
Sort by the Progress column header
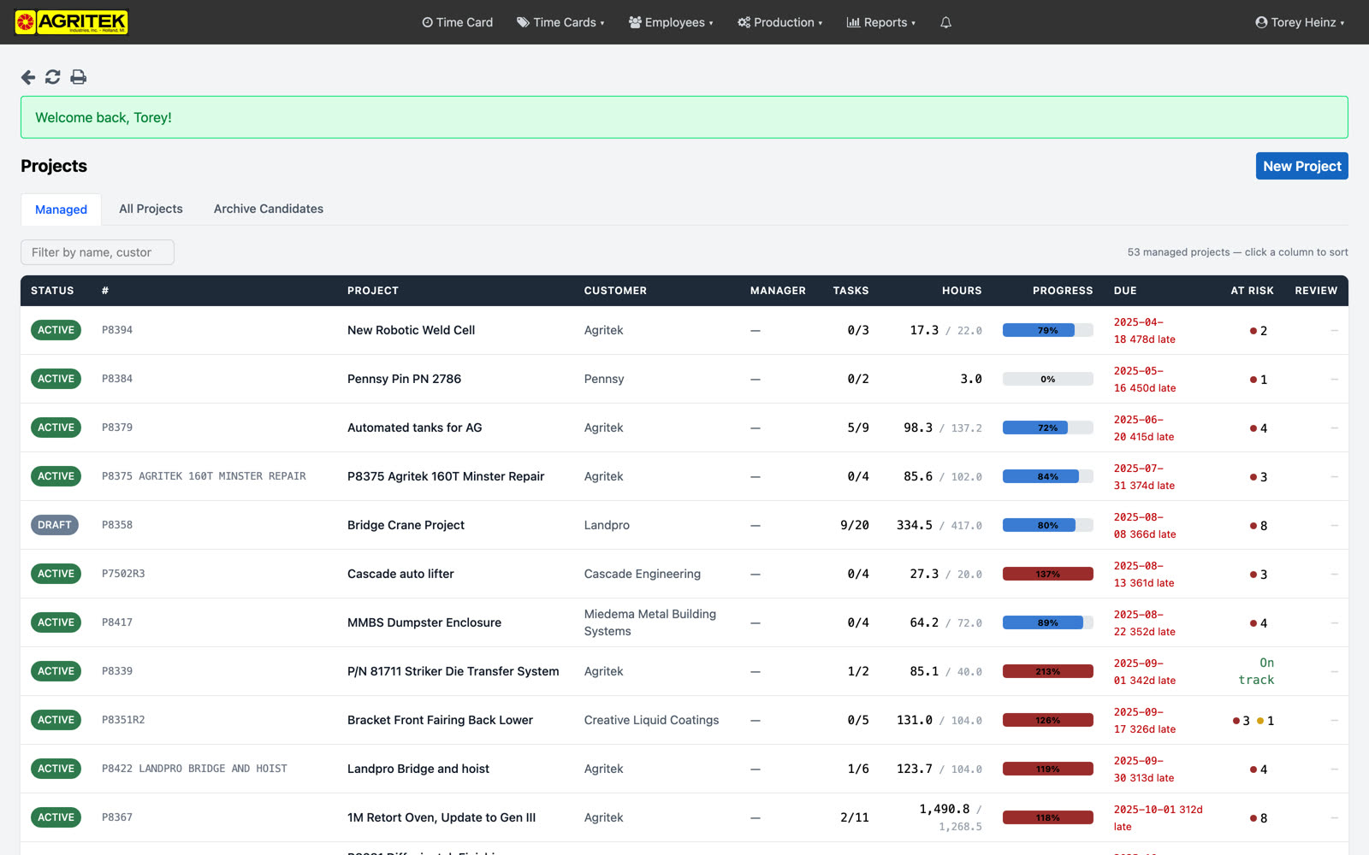pos(1063,291)
